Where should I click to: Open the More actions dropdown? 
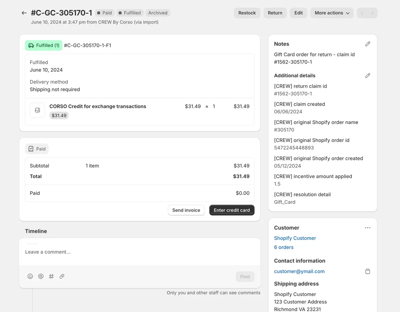pyautogui.click(x=332, y=13)
